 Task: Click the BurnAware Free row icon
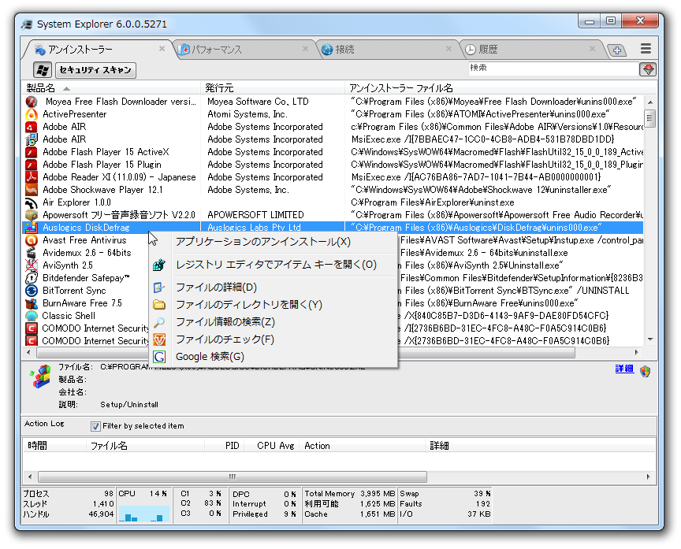[x=32, y=303]
